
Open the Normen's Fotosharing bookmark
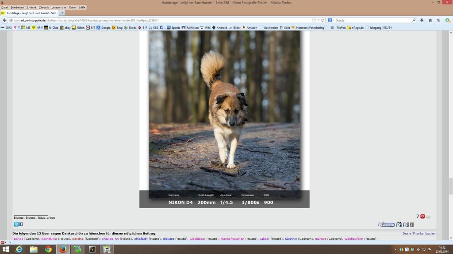click(x=308, y=28)
